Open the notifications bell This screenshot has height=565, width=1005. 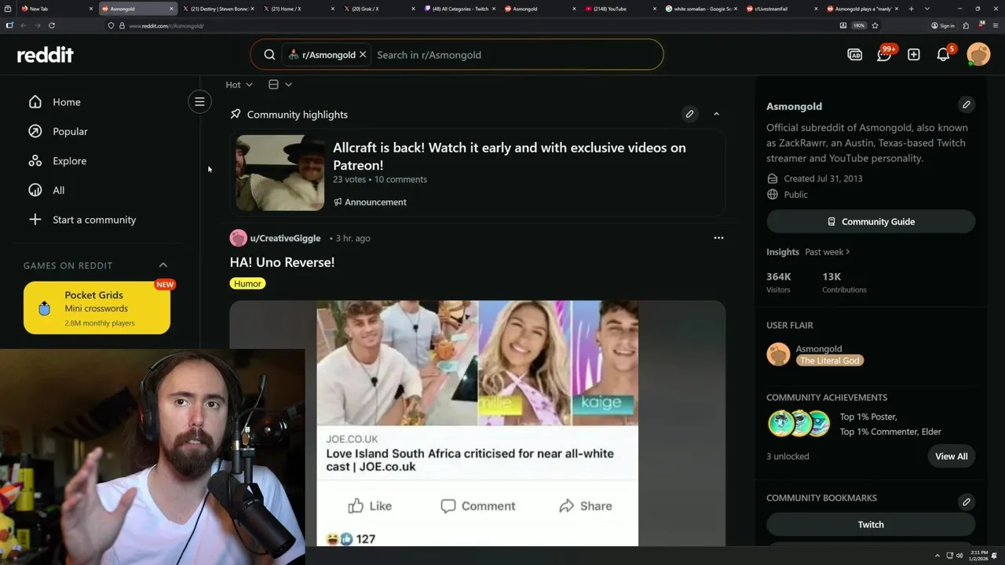tap(943, 55)
